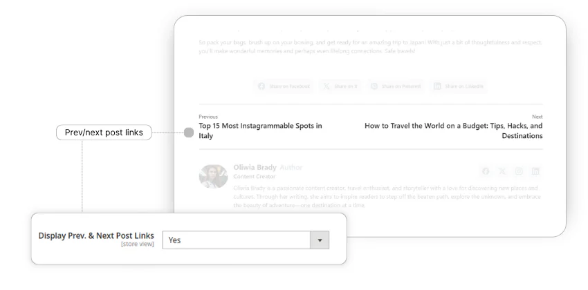Viewport: 588px width, 290px height.
Task: Open the author's X profile icon
Action: (x=502, y=171)
